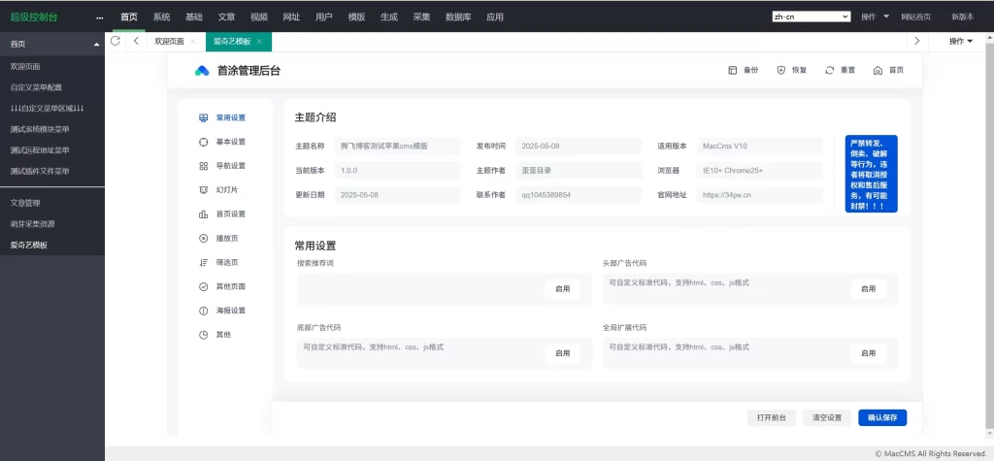994x461 pixels.
Task: Click the 筛选页 sort filter icon
Action: (204, 262)
